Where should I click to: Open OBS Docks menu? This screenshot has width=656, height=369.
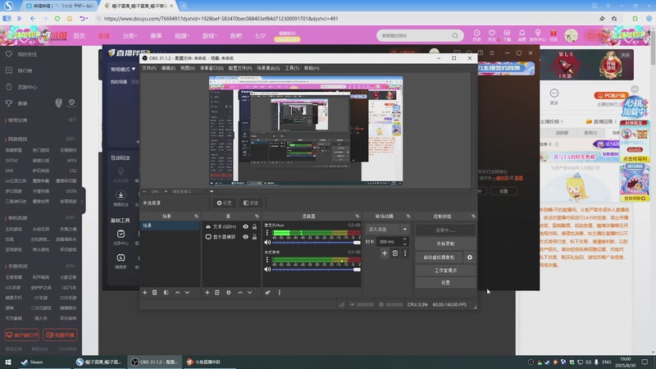click(212, 68)
